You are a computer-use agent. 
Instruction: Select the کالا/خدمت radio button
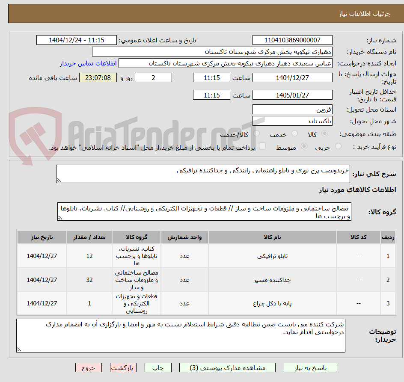256,133
